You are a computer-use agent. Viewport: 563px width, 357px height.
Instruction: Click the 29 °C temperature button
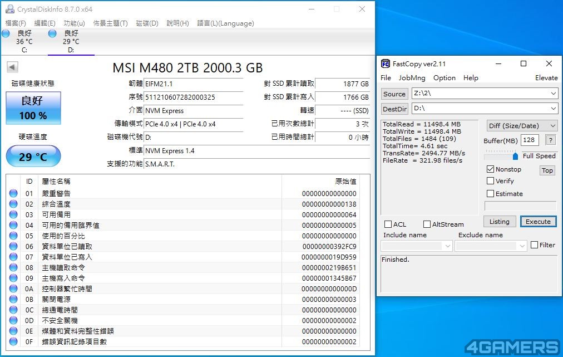(x=33, y=156)
